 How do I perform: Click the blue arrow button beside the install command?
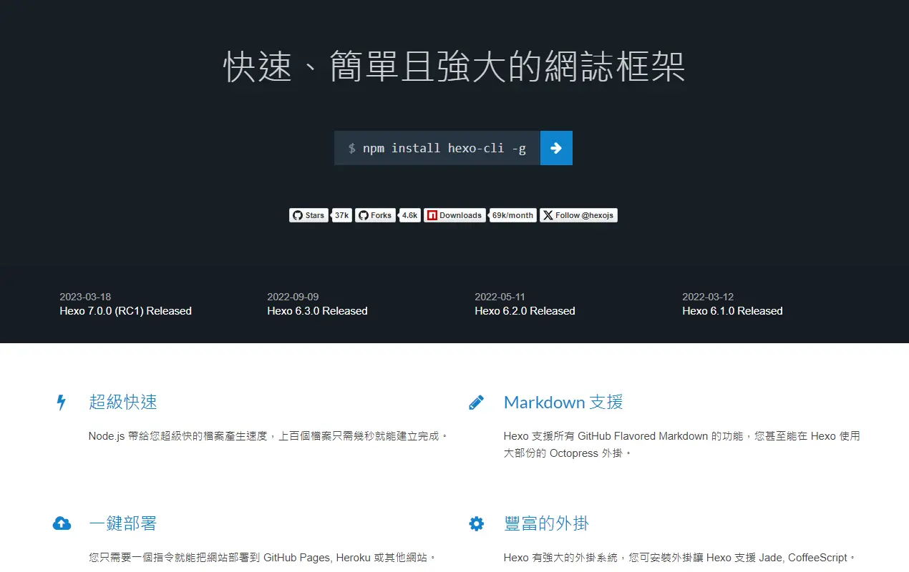[x=556, y=148]
